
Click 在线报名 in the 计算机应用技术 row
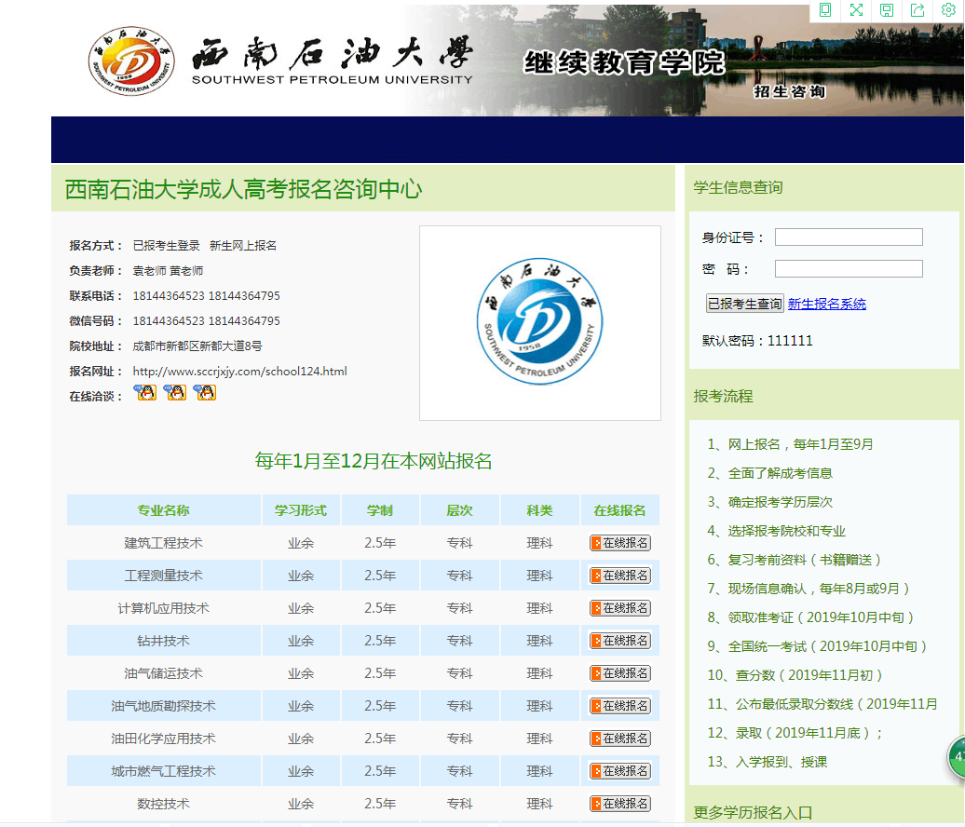[x=619, y=608]
